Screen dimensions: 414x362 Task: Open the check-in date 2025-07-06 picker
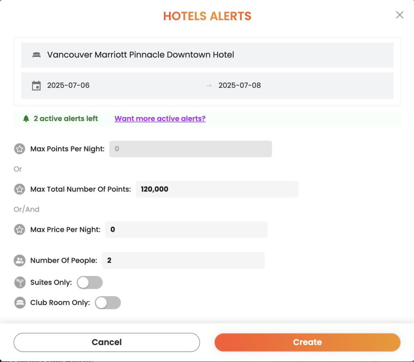[x=68, y=86]
